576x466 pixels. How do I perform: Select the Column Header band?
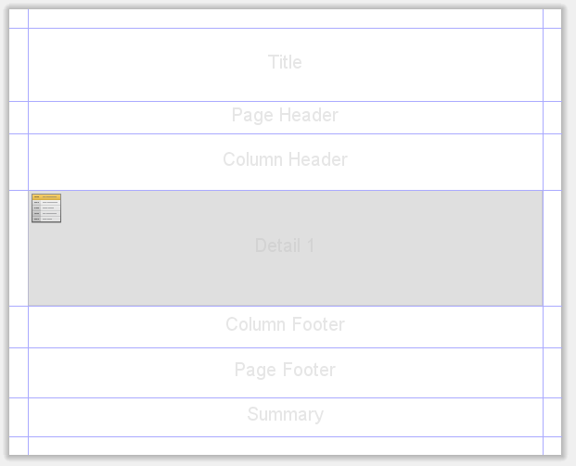pos(286,162)
